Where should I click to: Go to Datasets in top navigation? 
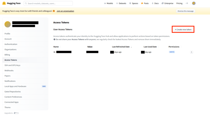pyautogui.click(x=121, y=3)
